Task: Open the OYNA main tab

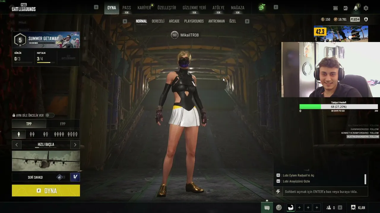Action: coord(112,8)
